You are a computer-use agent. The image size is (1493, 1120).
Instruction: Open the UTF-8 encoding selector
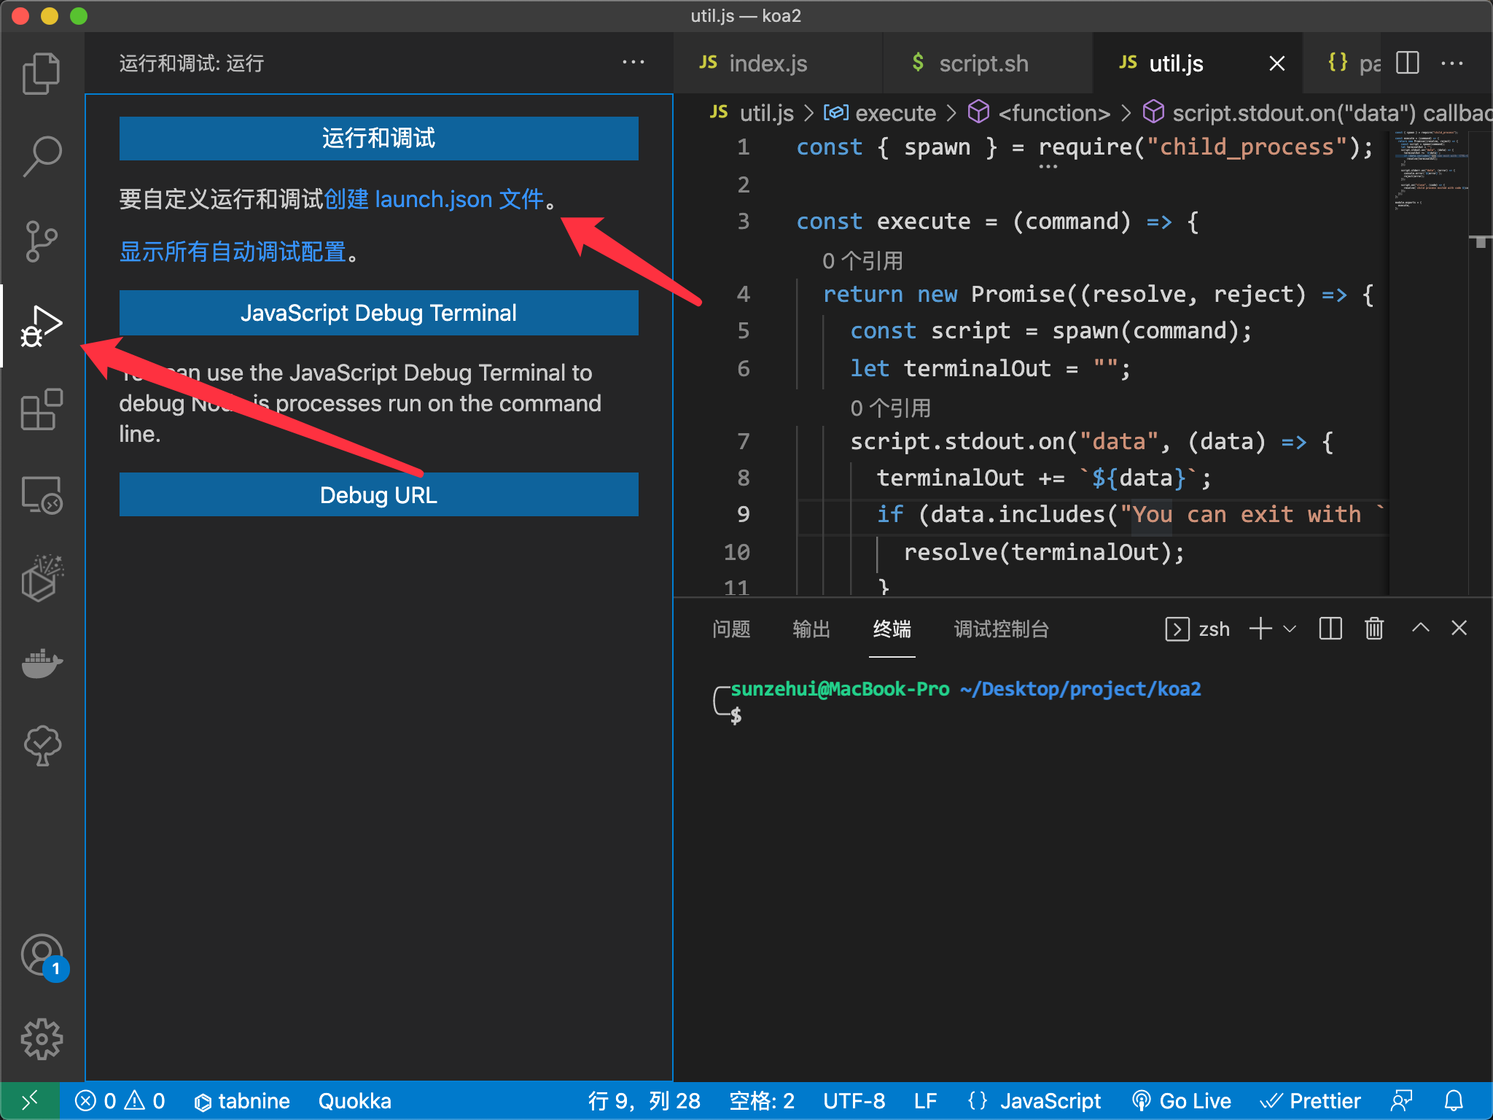click(x=854, y=1101)
